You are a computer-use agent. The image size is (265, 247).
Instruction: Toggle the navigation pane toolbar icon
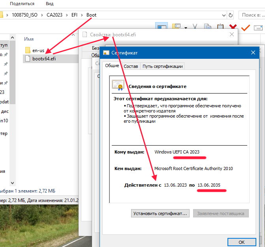coord(162,26)
